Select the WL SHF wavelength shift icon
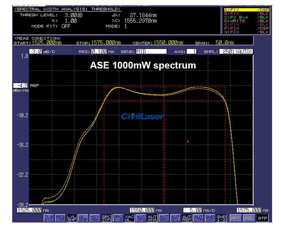 pos(83,218)
